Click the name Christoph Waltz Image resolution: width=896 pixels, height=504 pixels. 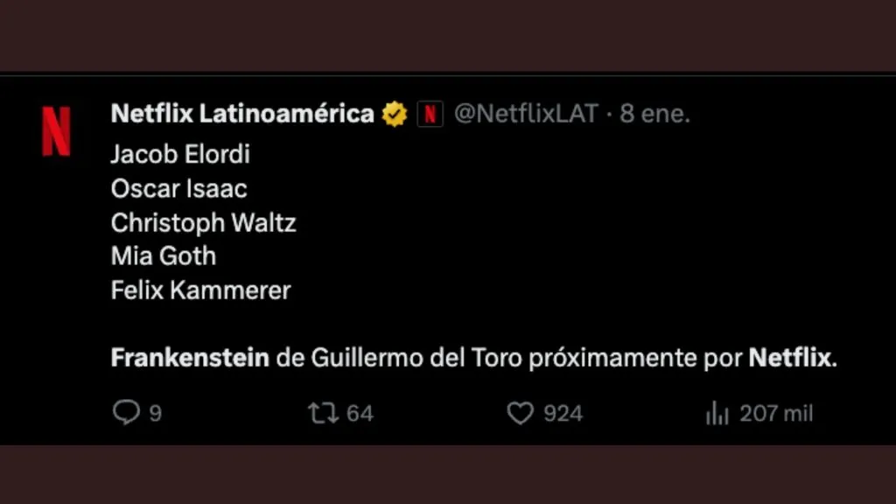coord(202,222)
